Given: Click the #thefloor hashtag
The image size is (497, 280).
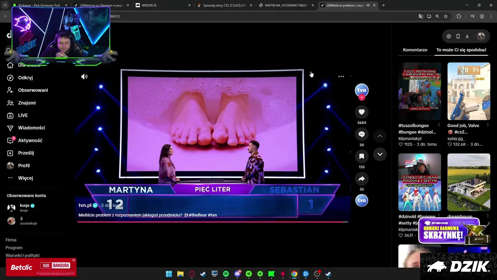Looking at the screenshot, I should click(198, 215).
